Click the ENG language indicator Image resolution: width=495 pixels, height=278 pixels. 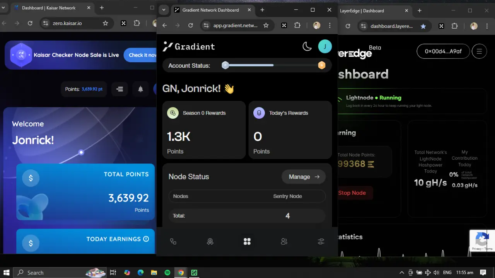pyautogui.click(x=447, y=273)
